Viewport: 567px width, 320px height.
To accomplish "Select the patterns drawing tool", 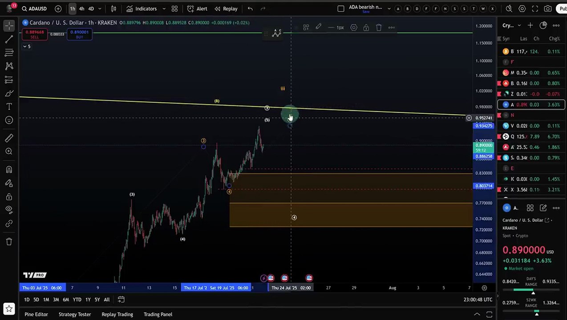I will [x=9, y=66].
